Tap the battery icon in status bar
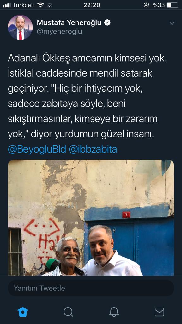The height and width of the screenshot is (324, 182). [173, 5]
